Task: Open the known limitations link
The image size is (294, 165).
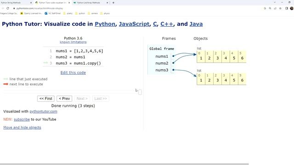Action: 73,42
